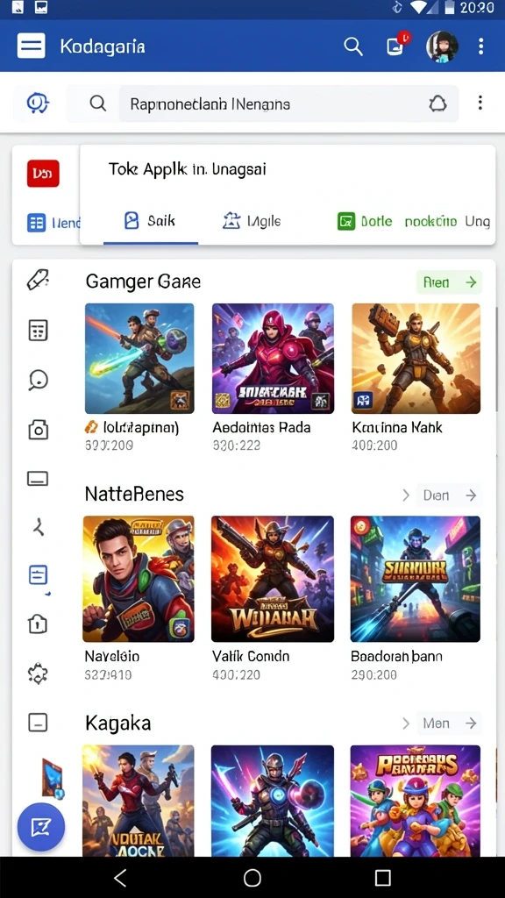Image resolution: width=505 pixels, height=898 pixels.
Task: Open the profile avatar in the header
Action: coord(442,46)
